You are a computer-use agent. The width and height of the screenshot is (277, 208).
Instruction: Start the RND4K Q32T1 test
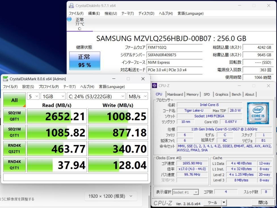click(14, 149)
